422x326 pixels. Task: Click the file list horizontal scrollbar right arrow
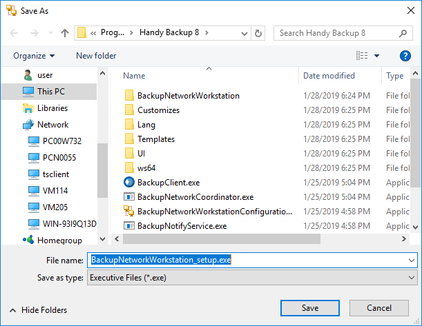tap(404, 239)
